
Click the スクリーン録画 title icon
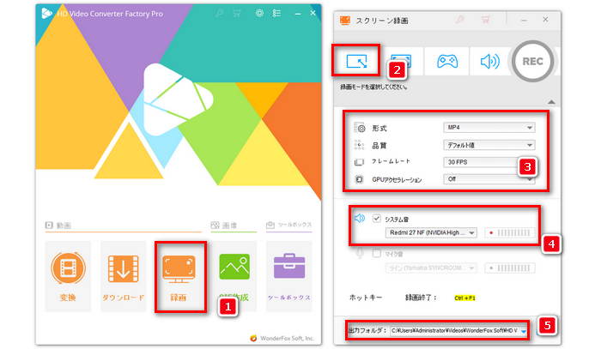click(345, 21)
